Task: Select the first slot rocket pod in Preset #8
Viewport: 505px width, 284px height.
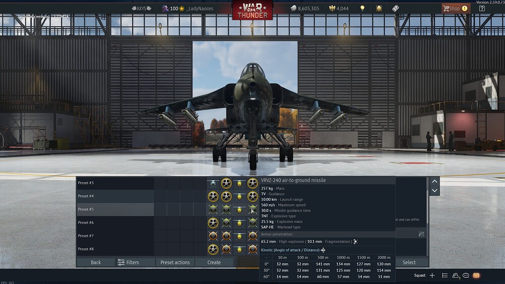Action: click(213, 249)
